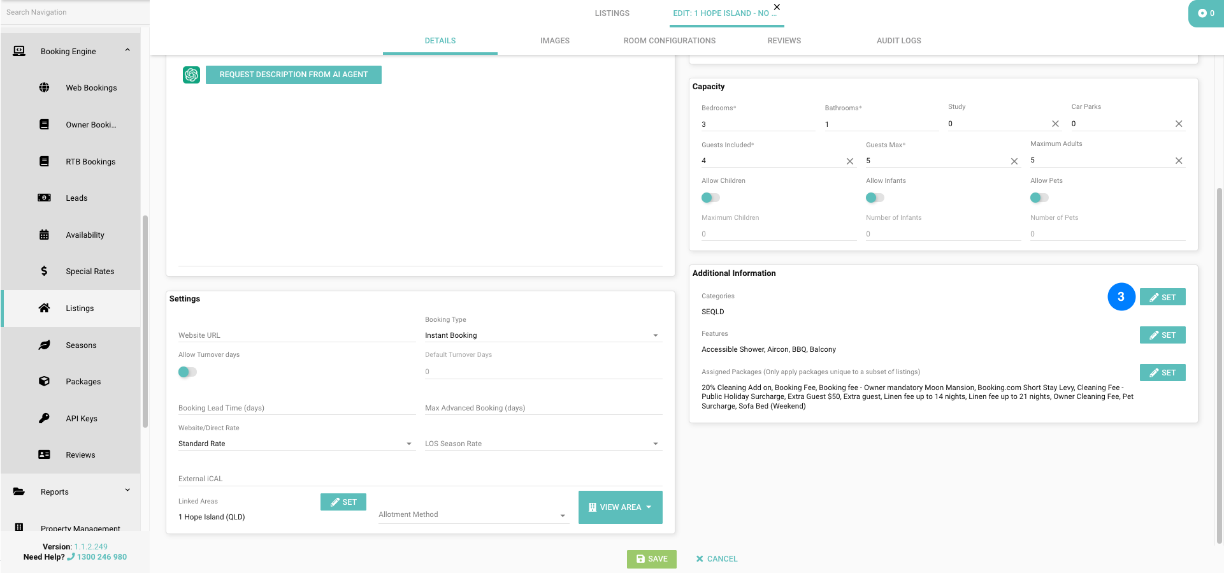Open Web Bookings globe icon
This screenshot has width=1224, height=573.
tap(44, 87)
